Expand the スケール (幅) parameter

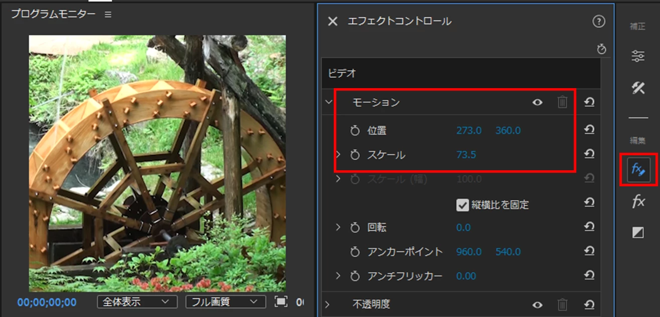338,179
